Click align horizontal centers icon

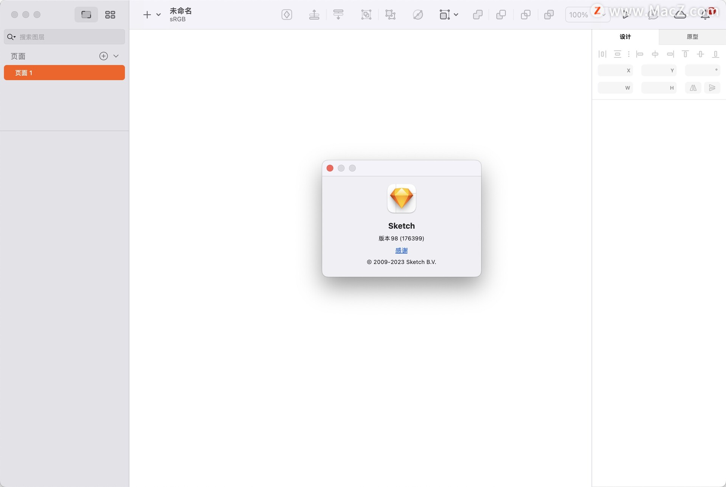(655, 54)
